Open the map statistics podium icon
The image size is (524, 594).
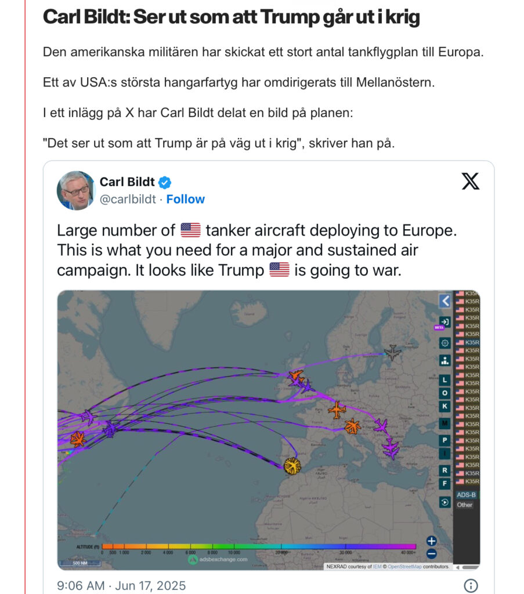click(x=445, y=360)
